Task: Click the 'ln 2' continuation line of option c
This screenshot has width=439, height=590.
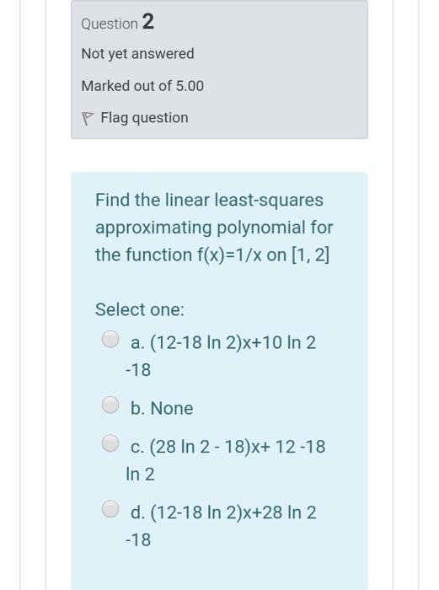Action: [x=140, y=474]
